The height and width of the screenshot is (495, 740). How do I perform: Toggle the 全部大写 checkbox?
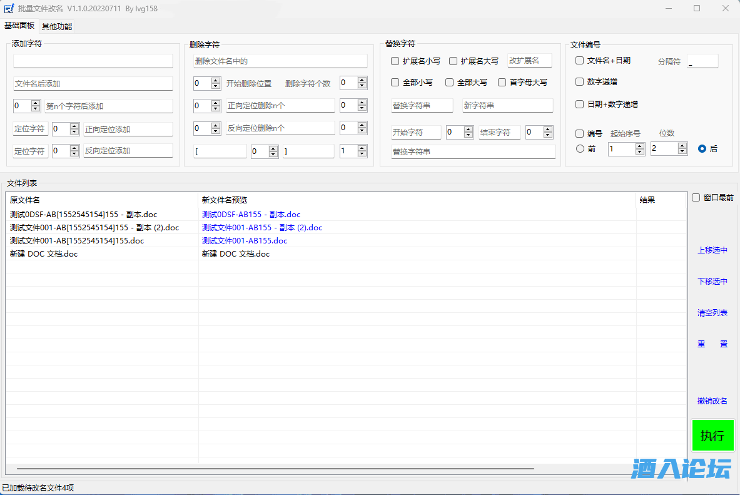click(x=450, y=83)
